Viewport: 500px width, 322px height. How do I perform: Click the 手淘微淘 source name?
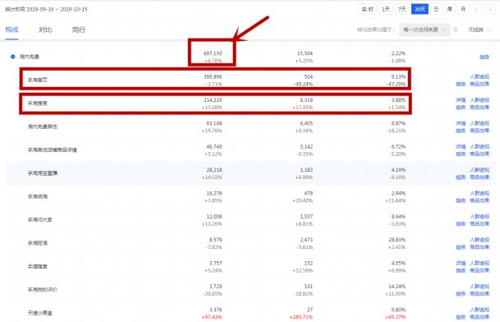[x=37, y=196]
